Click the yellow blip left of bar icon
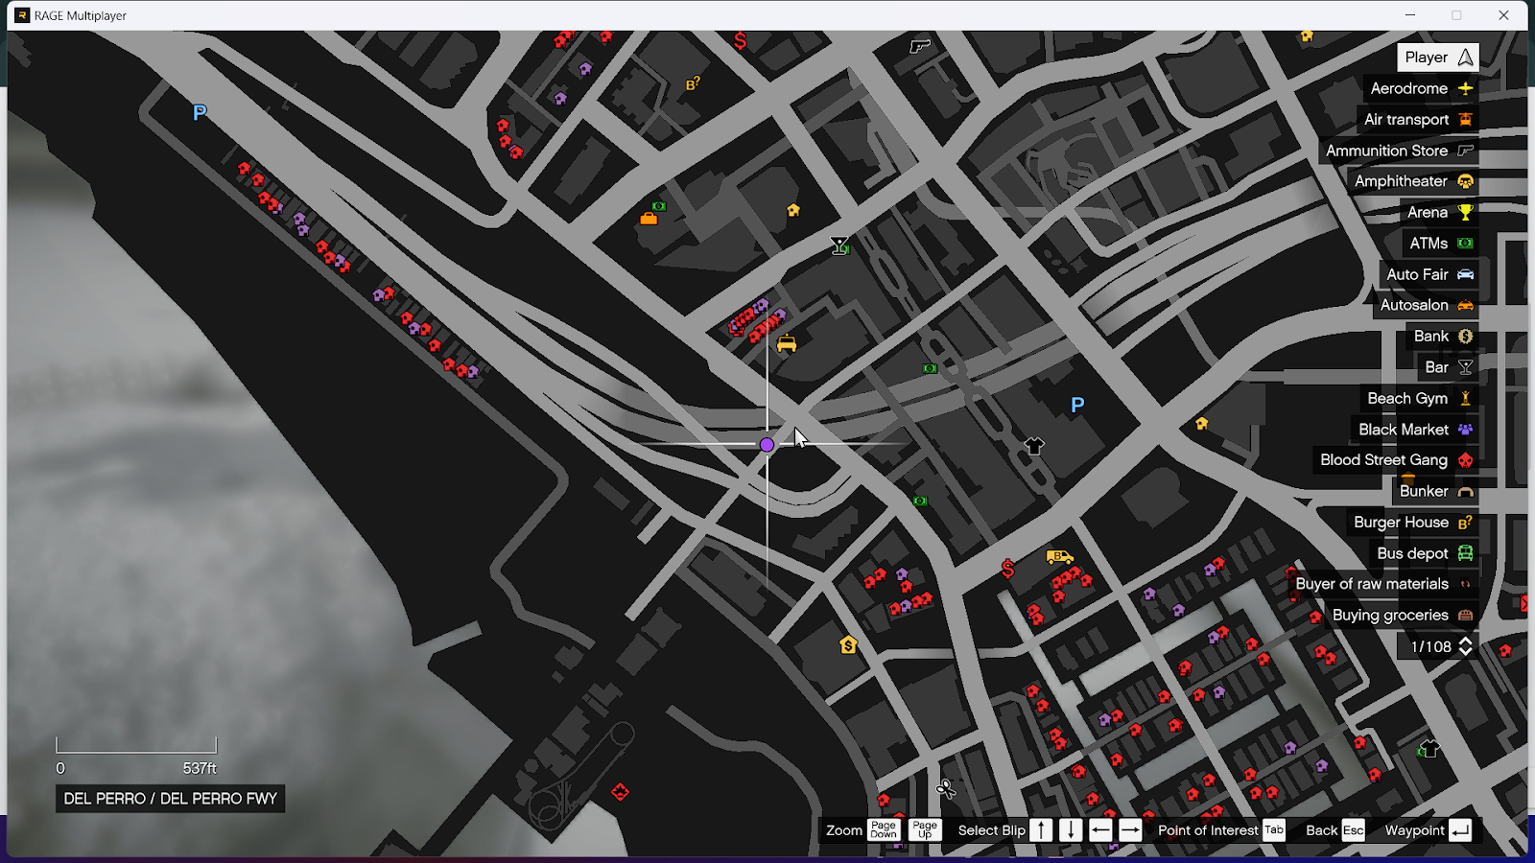 click(793, 210)
